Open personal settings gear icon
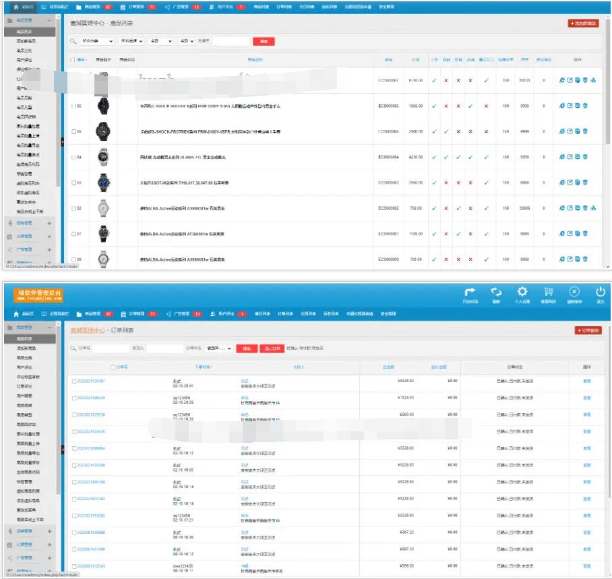This screenshot has width=612, height=579. (522, 293)
